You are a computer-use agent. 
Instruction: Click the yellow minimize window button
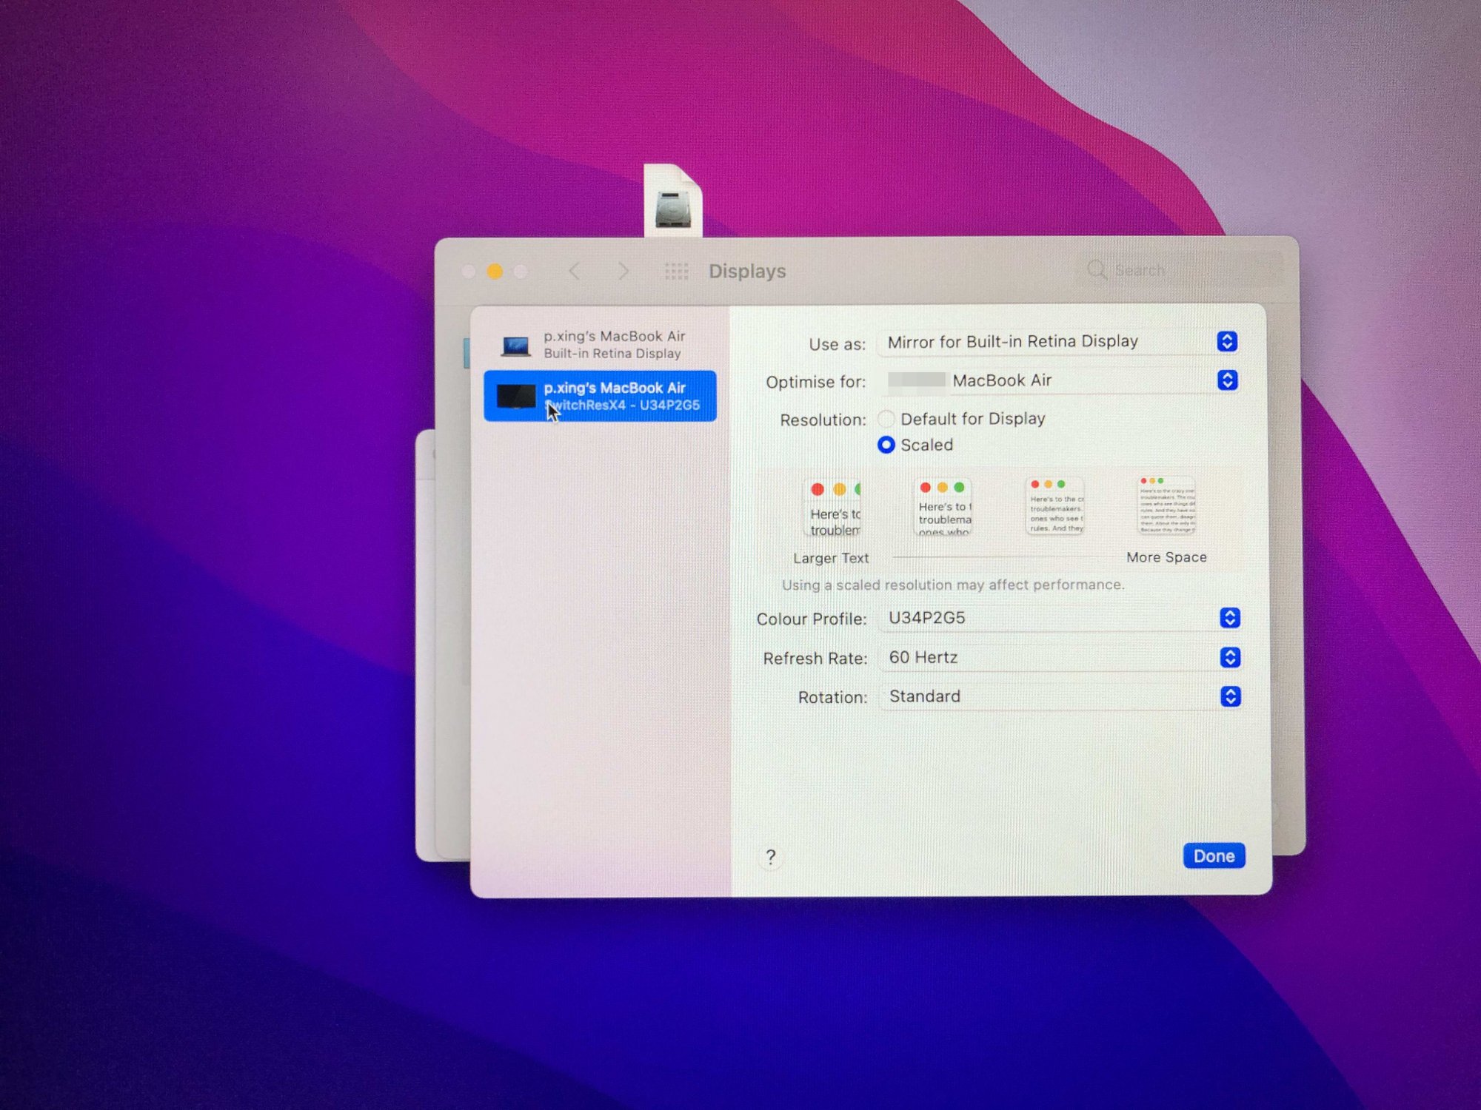[x=495, y=272]
